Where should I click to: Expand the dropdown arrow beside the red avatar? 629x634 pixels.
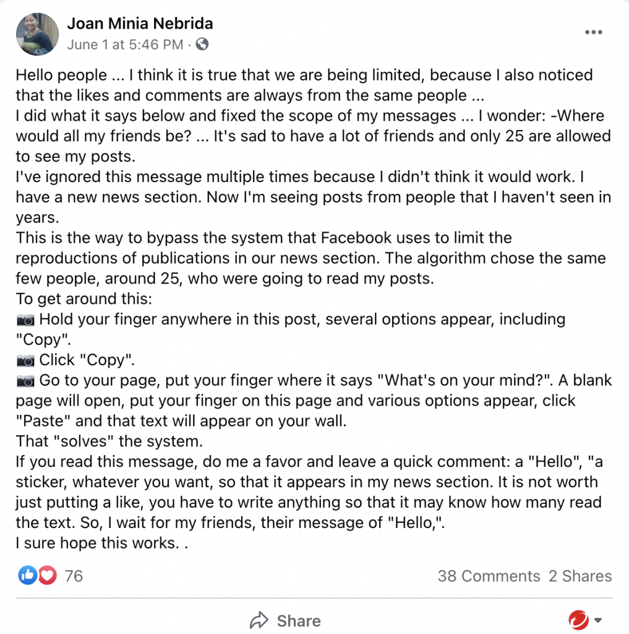point(598,620)
